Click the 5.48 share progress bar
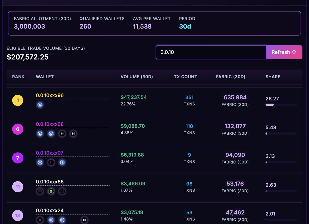This screenshot has width=309, height=224. [x=281, y=134]
